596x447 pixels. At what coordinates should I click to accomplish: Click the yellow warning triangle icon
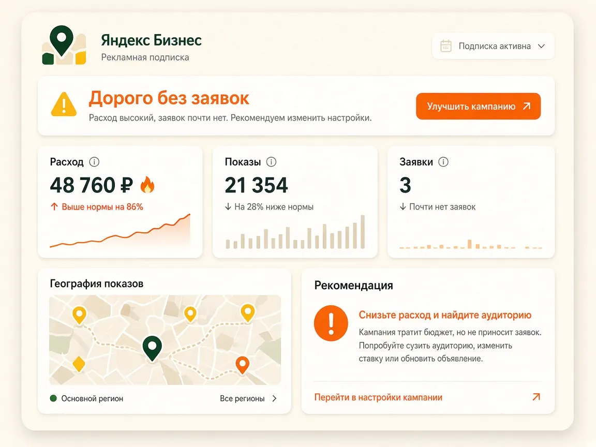pos(64,104)
